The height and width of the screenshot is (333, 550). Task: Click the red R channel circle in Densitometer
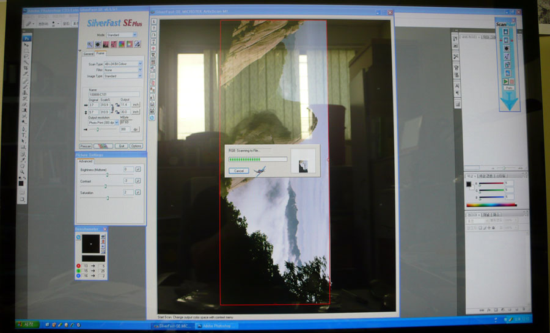pos(78,266)
